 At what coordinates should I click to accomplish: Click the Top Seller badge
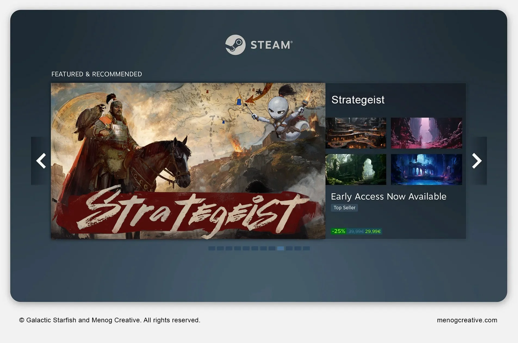coord(344,208)
